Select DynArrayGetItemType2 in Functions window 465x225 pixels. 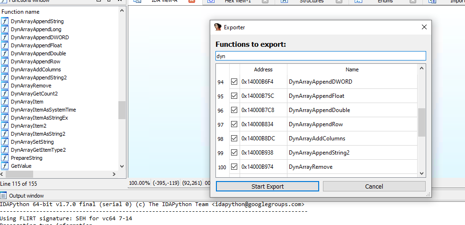[38, 150]
